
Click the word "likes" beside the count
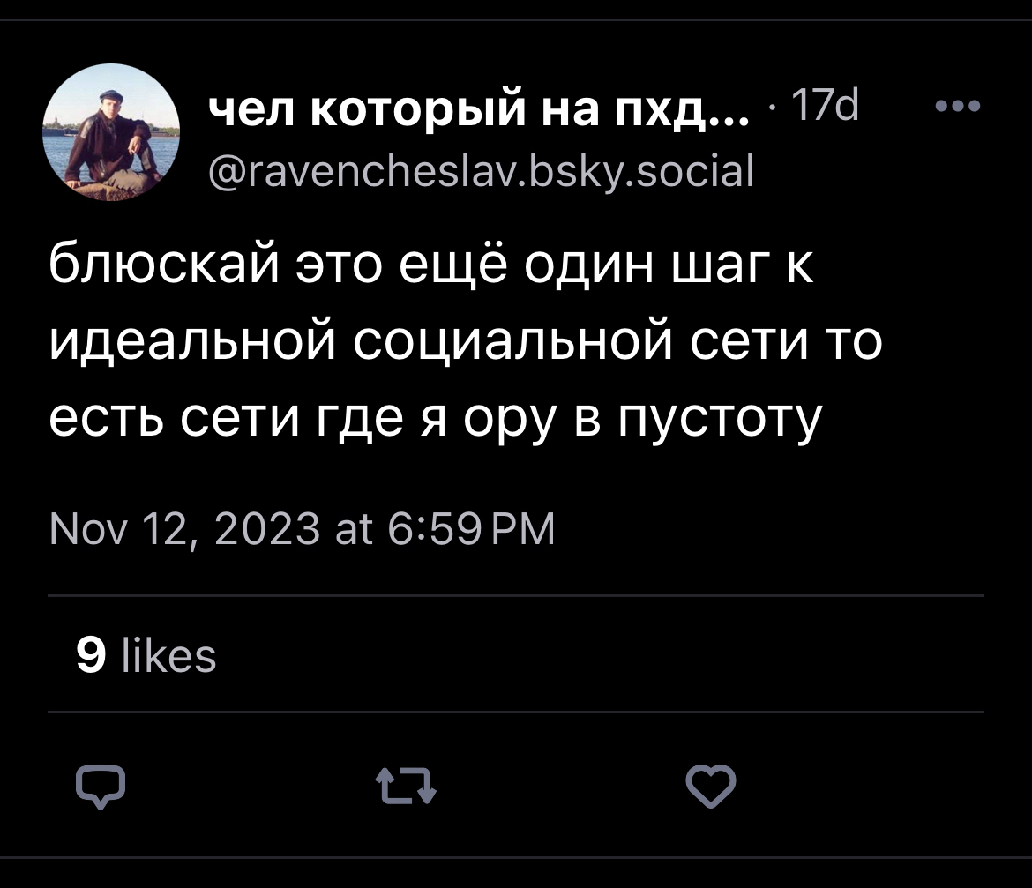[168, 656]
